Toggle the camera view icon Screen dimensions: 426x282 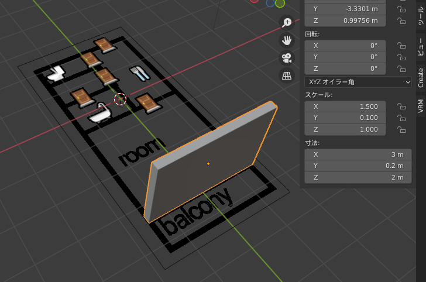[x=287, y=58]
